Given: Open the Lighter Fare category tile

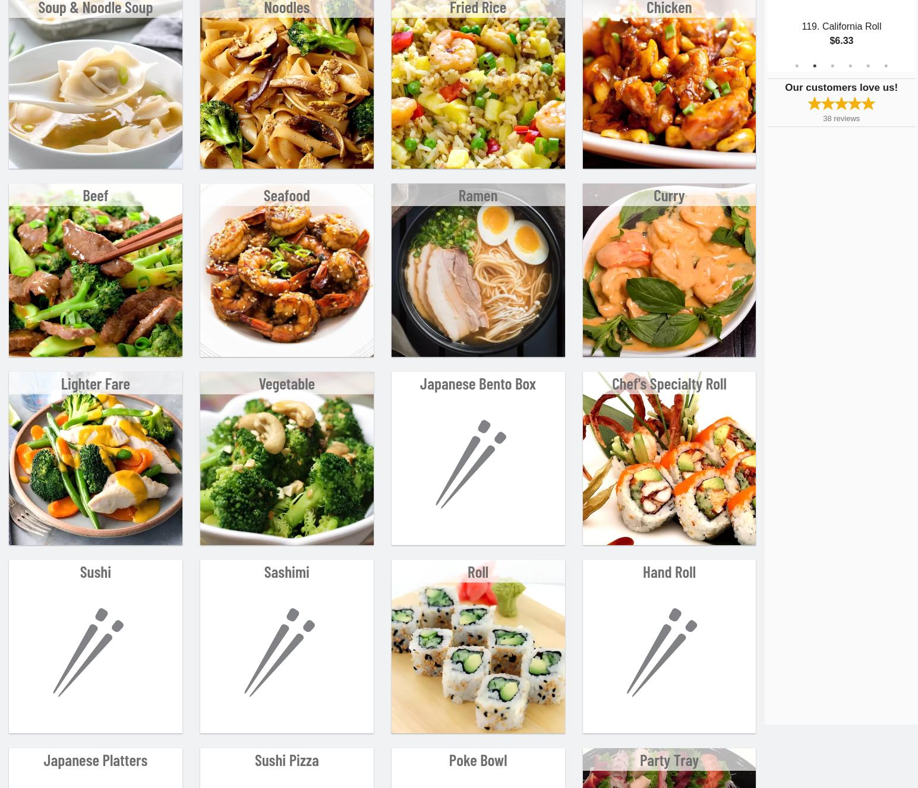Looking at the screenshot, I should tap(96, 458).
